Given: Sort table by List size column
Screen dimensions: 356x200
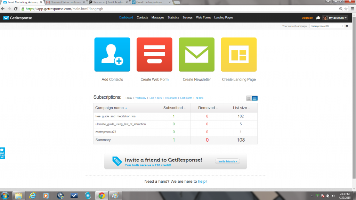Looking at the screenshot, I should coord(241,108).
